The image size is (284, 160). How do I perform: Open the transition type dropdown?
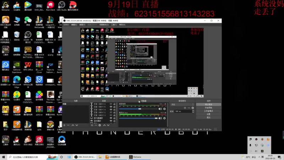pyautogui.click(x=182, y=105)
